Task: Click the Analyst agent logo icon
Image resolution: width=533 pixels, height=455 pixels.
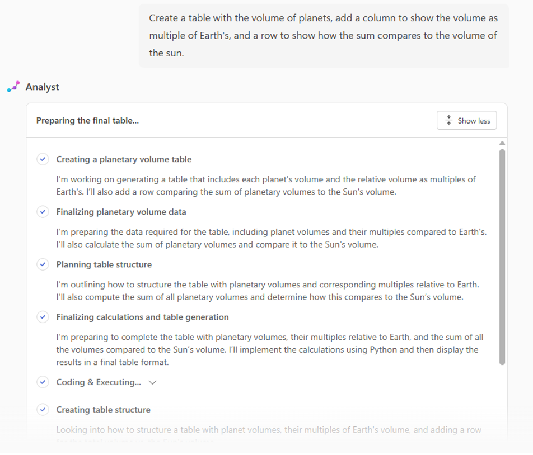Action: point(13,87)
